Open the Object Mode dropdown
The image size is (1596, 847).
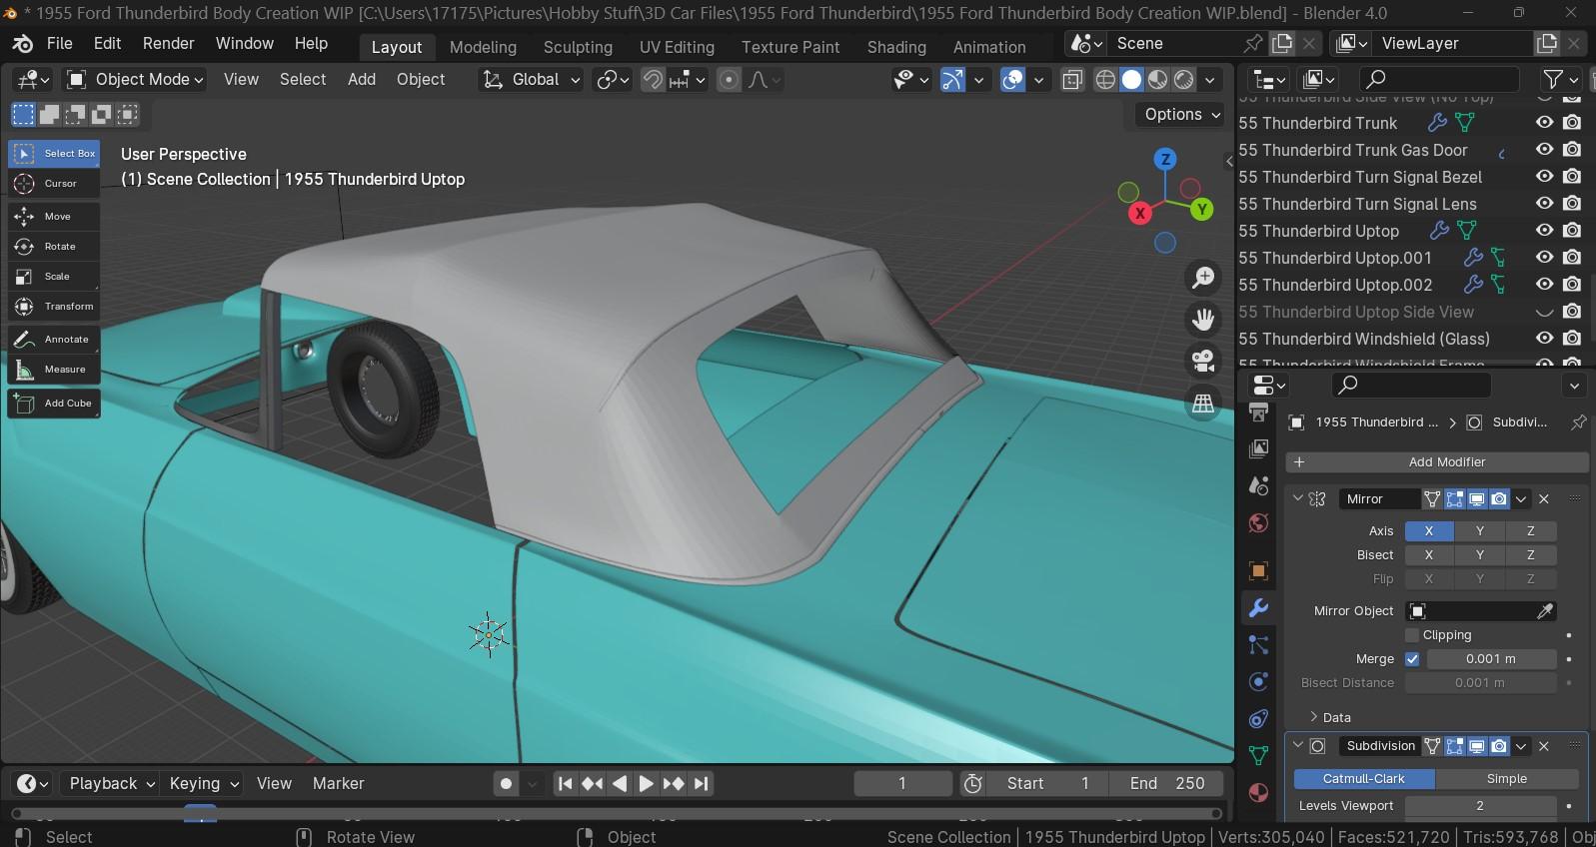(x=135, y=80)
